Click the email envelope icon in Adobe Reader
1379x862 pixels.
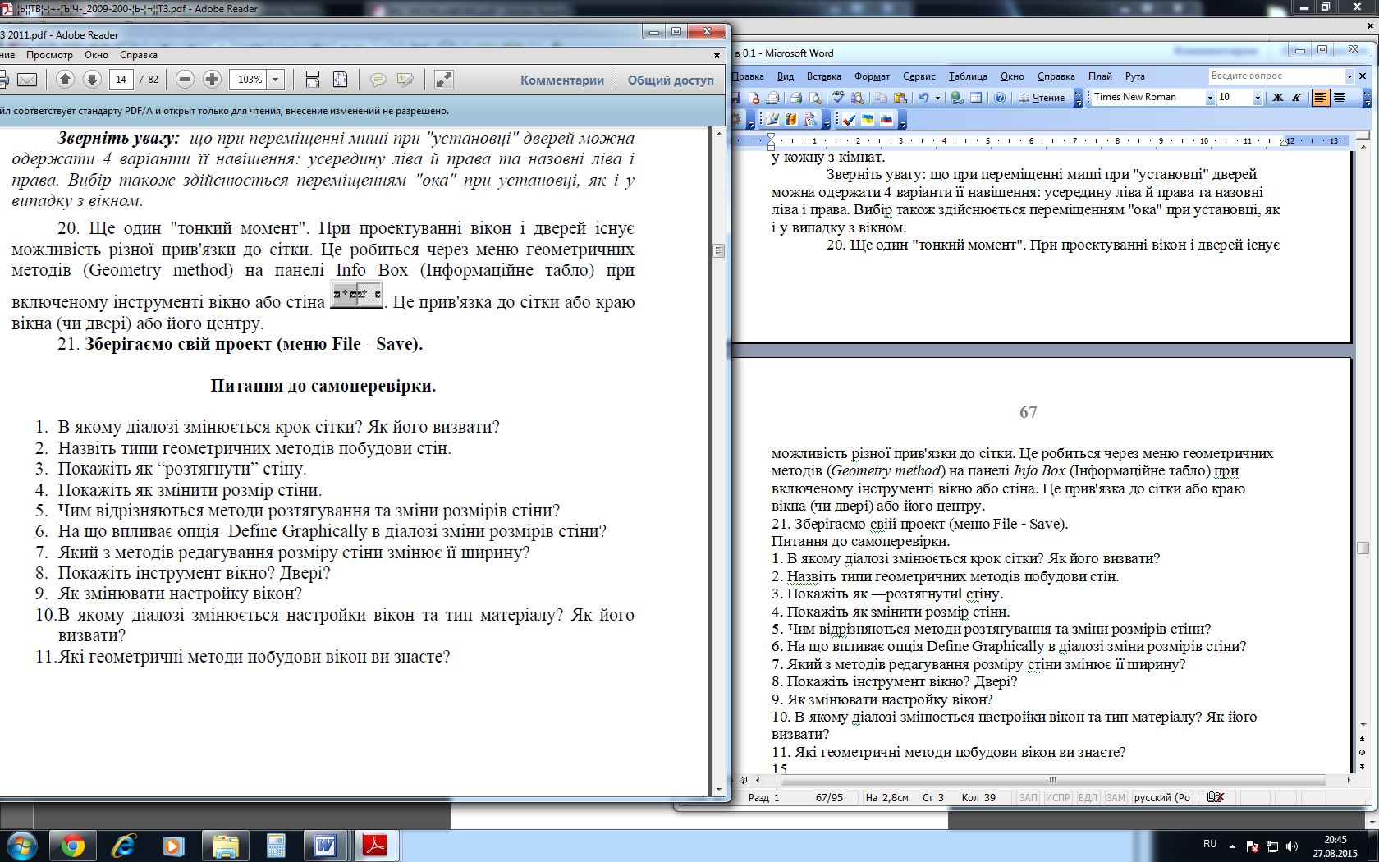click(x=26, y=80)
